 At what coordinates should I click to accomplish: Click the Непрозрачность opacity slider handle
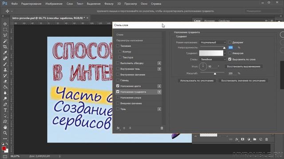pos(224,48)
